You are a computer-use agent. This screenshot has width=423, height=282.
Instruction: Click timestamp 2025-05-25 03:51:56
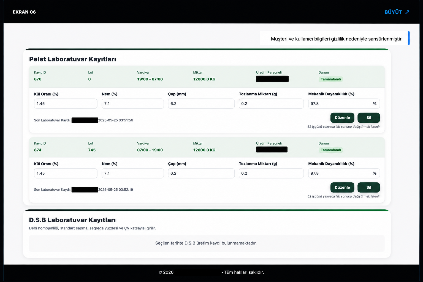coord(116,120)
